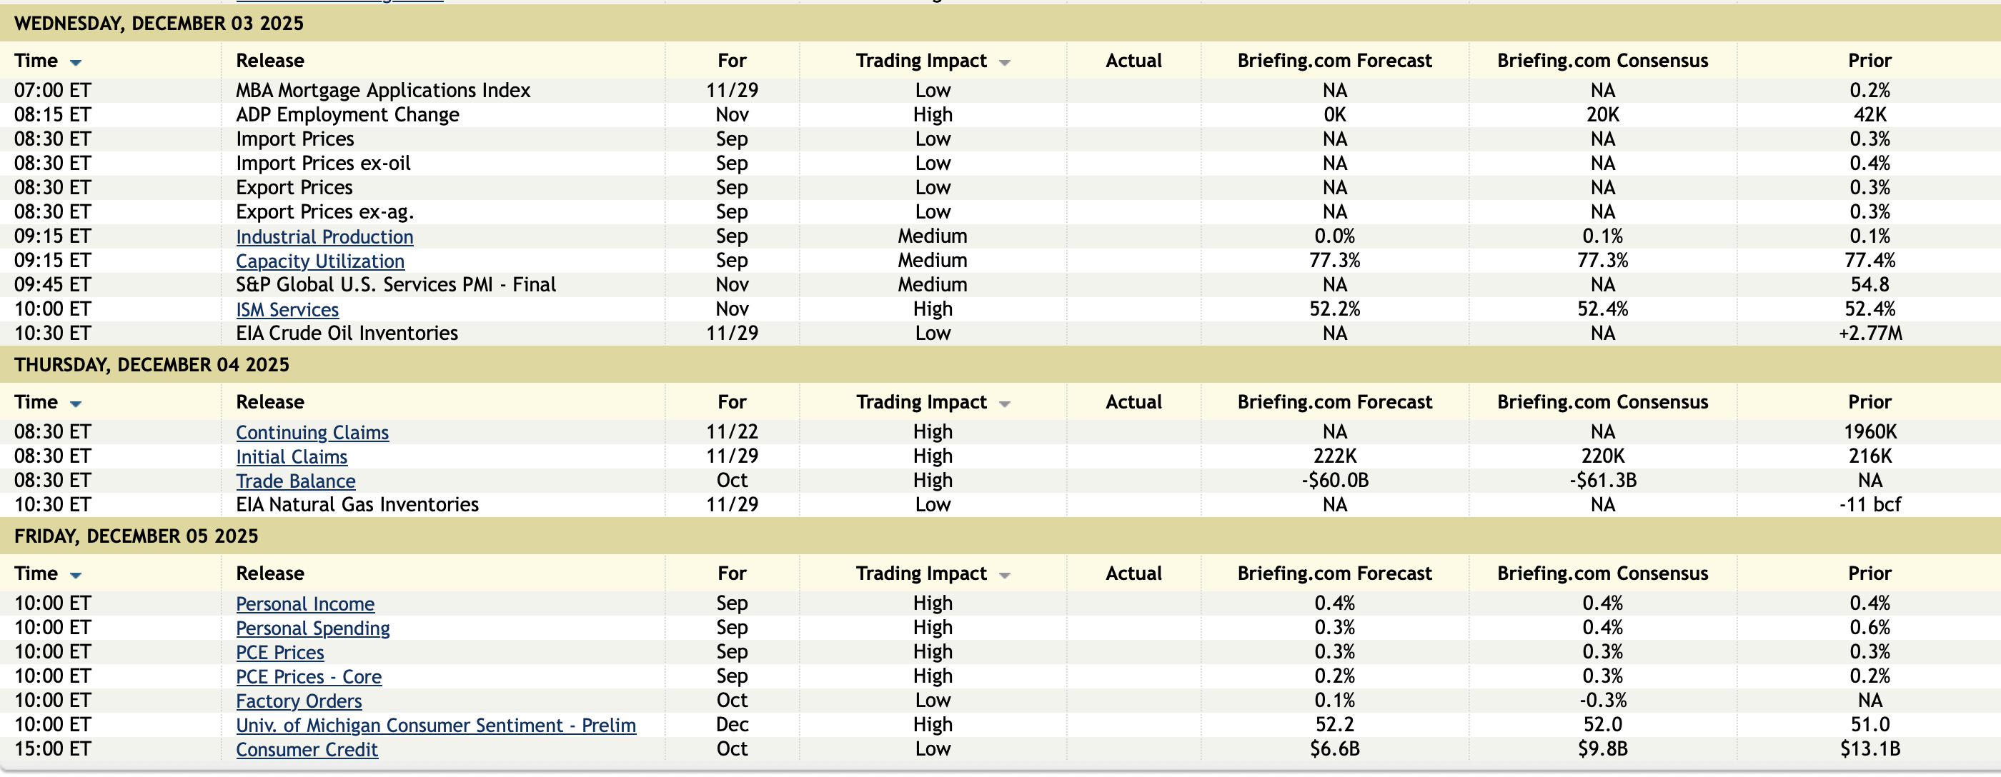The width and height of the screenshot is (2001, 777).
Task: Open the PCE Prices - Core link
Action: 309,677
